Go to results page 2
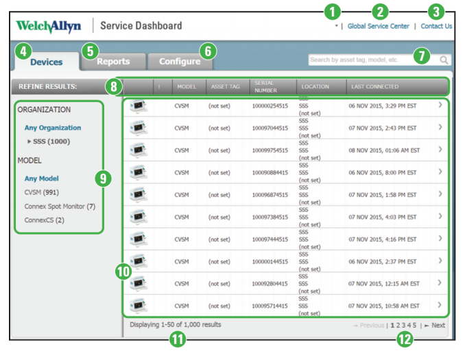The height and width of the screenshot is (353, 465). (x=398, y=325)
